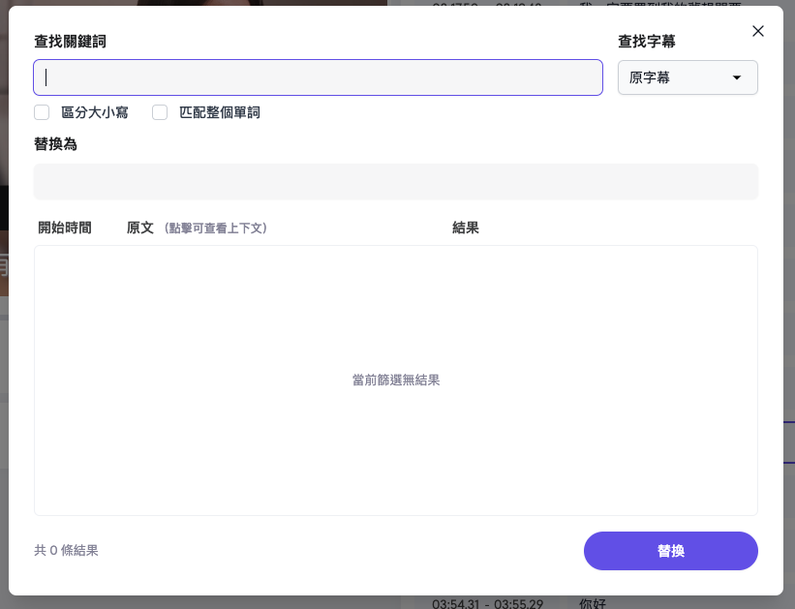Click the 點擊可查看上下文 hint text
This screenshot has height=609, width=795.
[x=215, y=228]
